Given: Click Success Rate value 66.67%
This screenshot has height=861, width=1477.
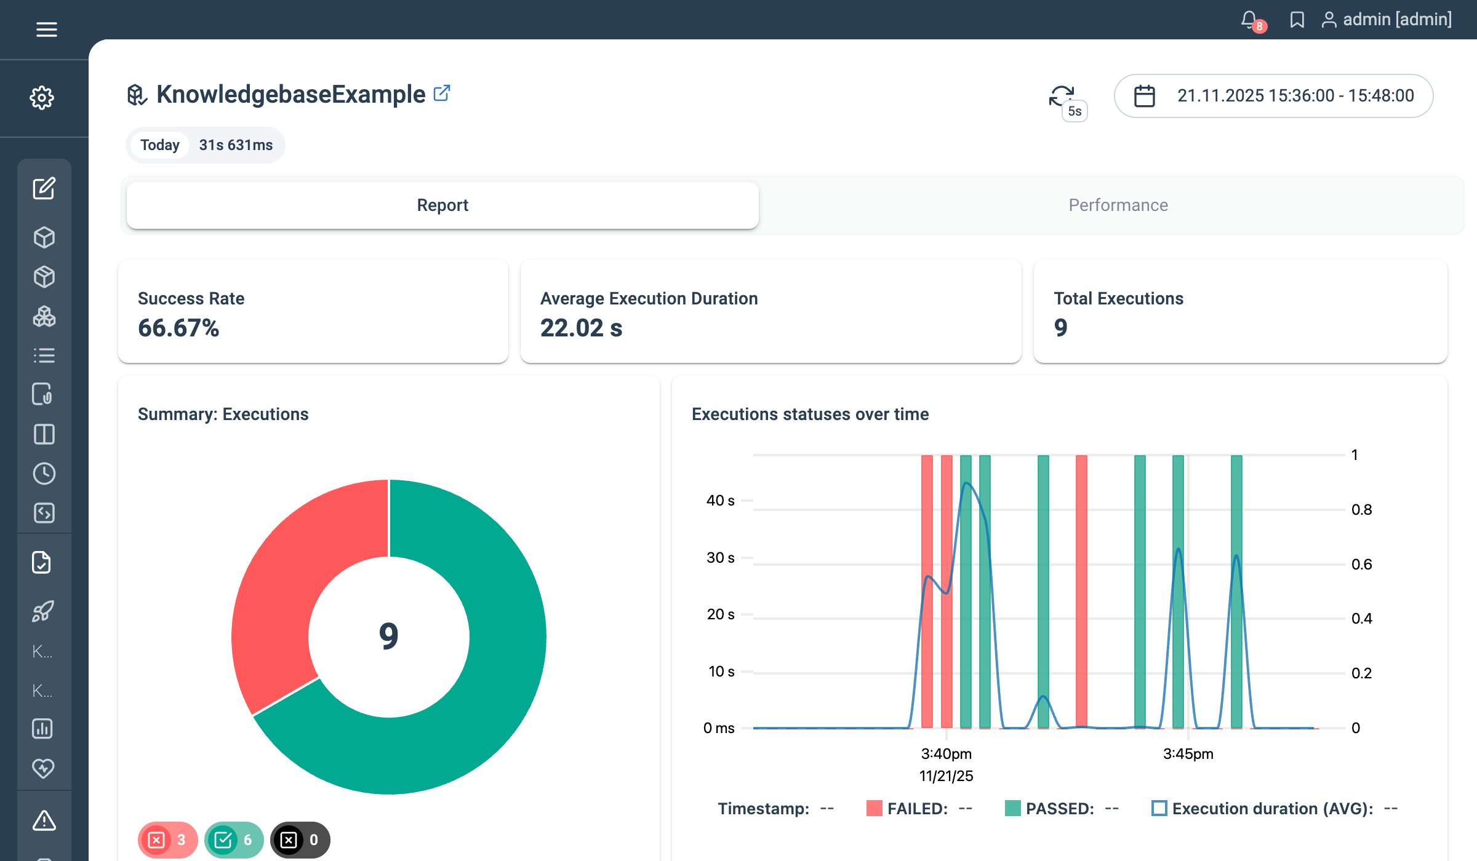Looking at the screenshot, I should pos(178,328).
